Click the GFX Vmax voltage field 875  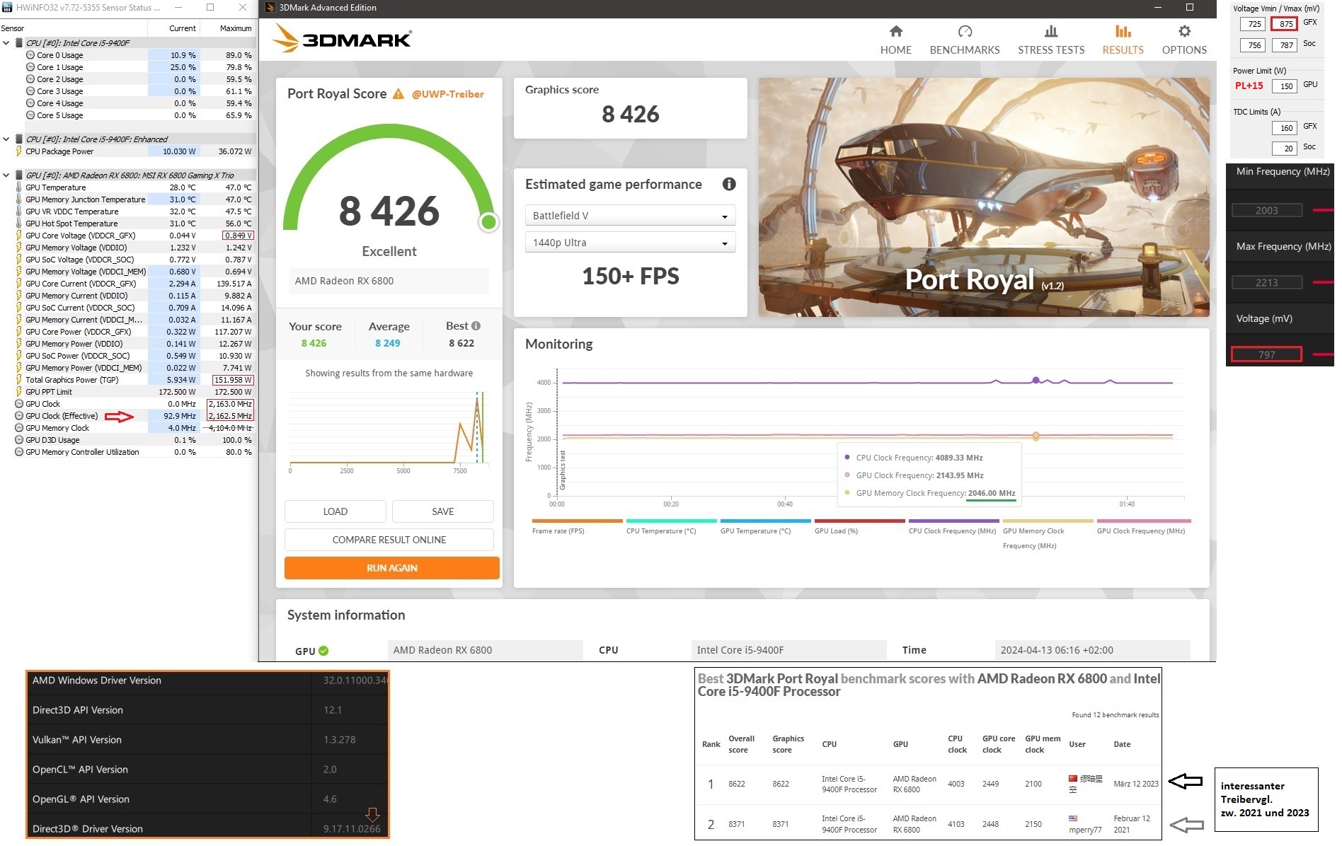coord(1284,24)
